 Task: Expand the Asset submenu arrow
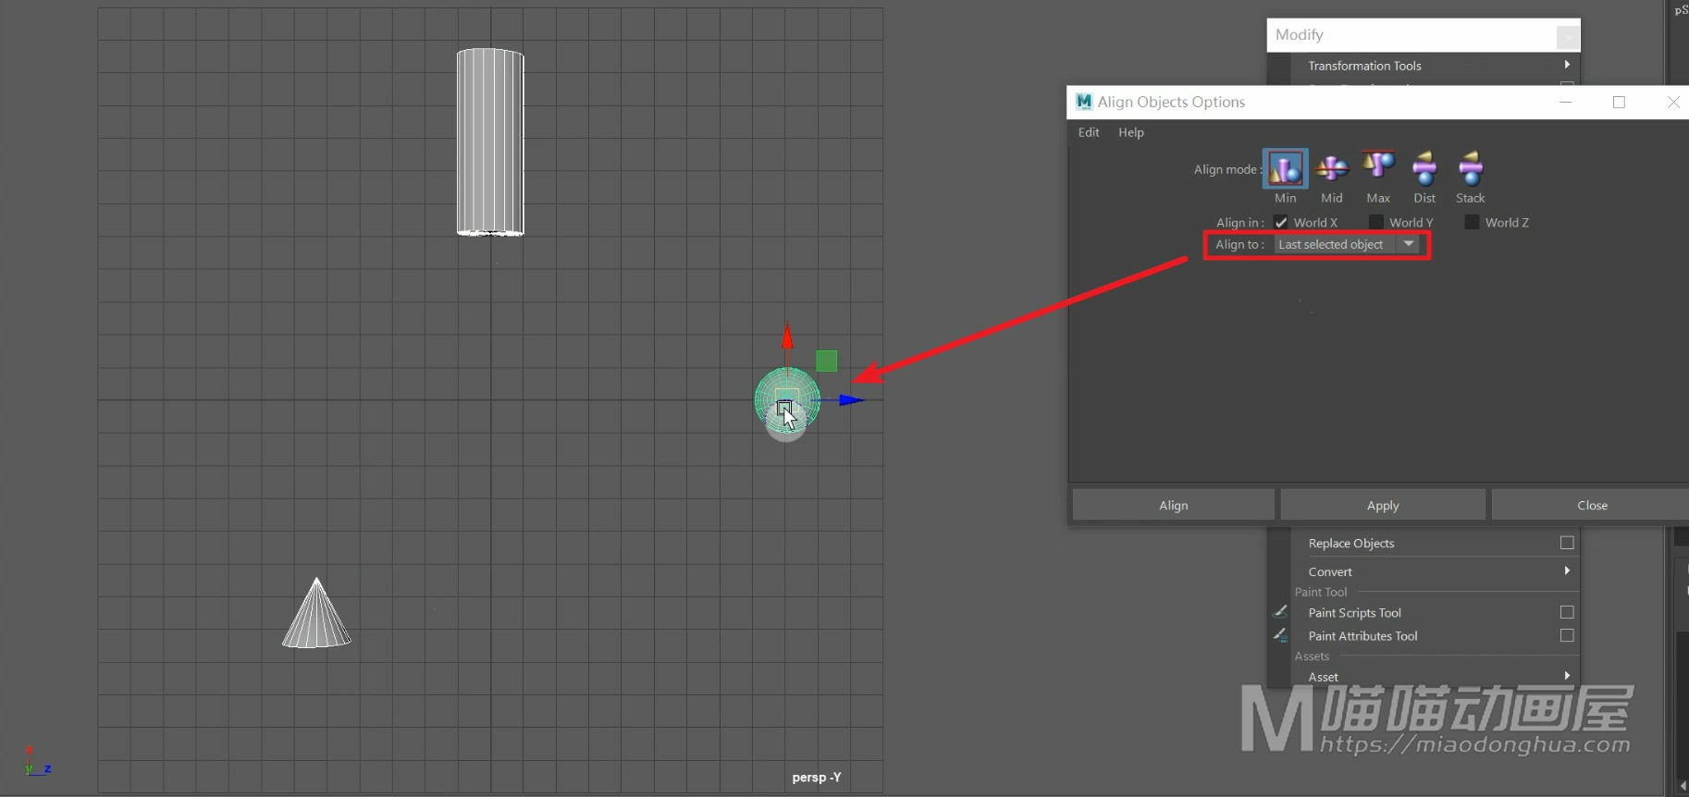pyautogui.click(x=1567, y=676)
